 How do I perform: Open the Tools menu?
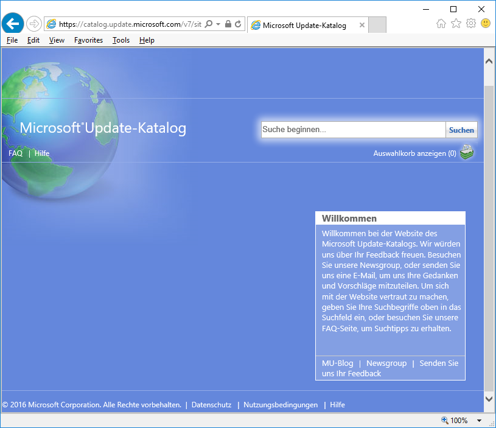[x=121, y=40]
